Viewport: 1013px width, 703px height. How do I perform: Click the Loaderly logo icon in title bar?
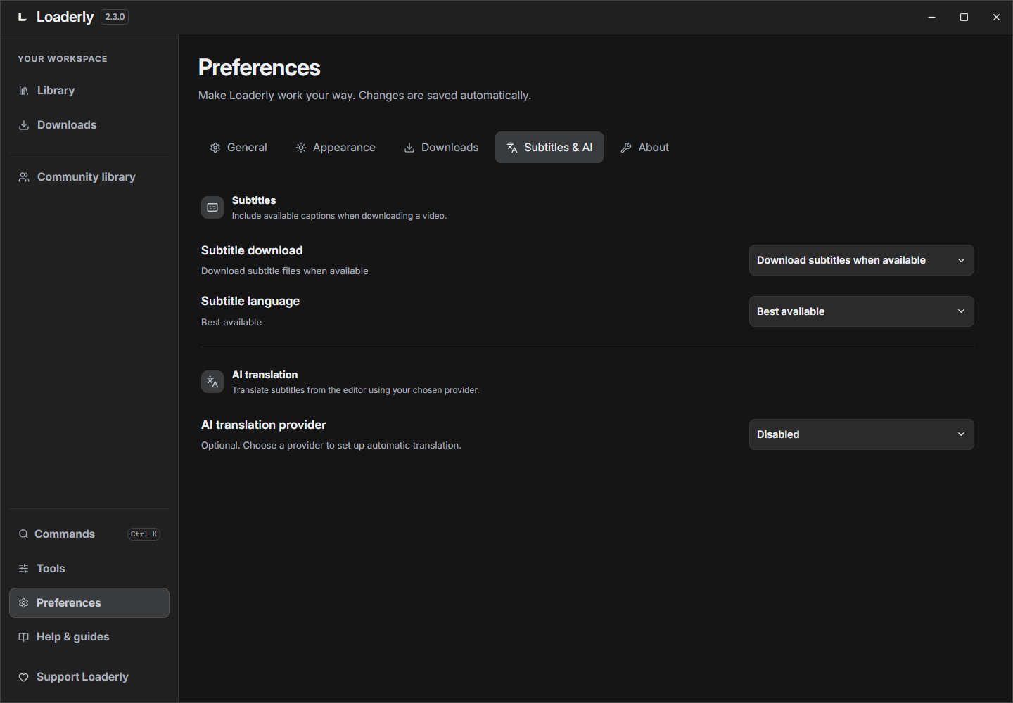click(x=23, y=17)
